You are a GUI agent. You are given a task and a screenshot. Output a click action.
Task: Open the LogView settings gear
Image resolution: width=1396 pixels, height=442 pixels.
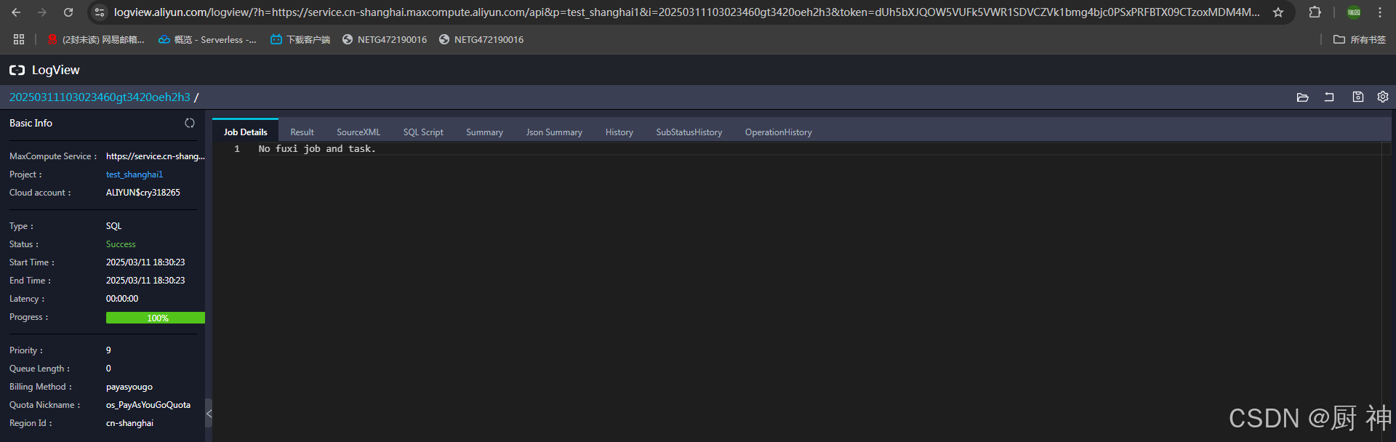[x=1383, y=97]
